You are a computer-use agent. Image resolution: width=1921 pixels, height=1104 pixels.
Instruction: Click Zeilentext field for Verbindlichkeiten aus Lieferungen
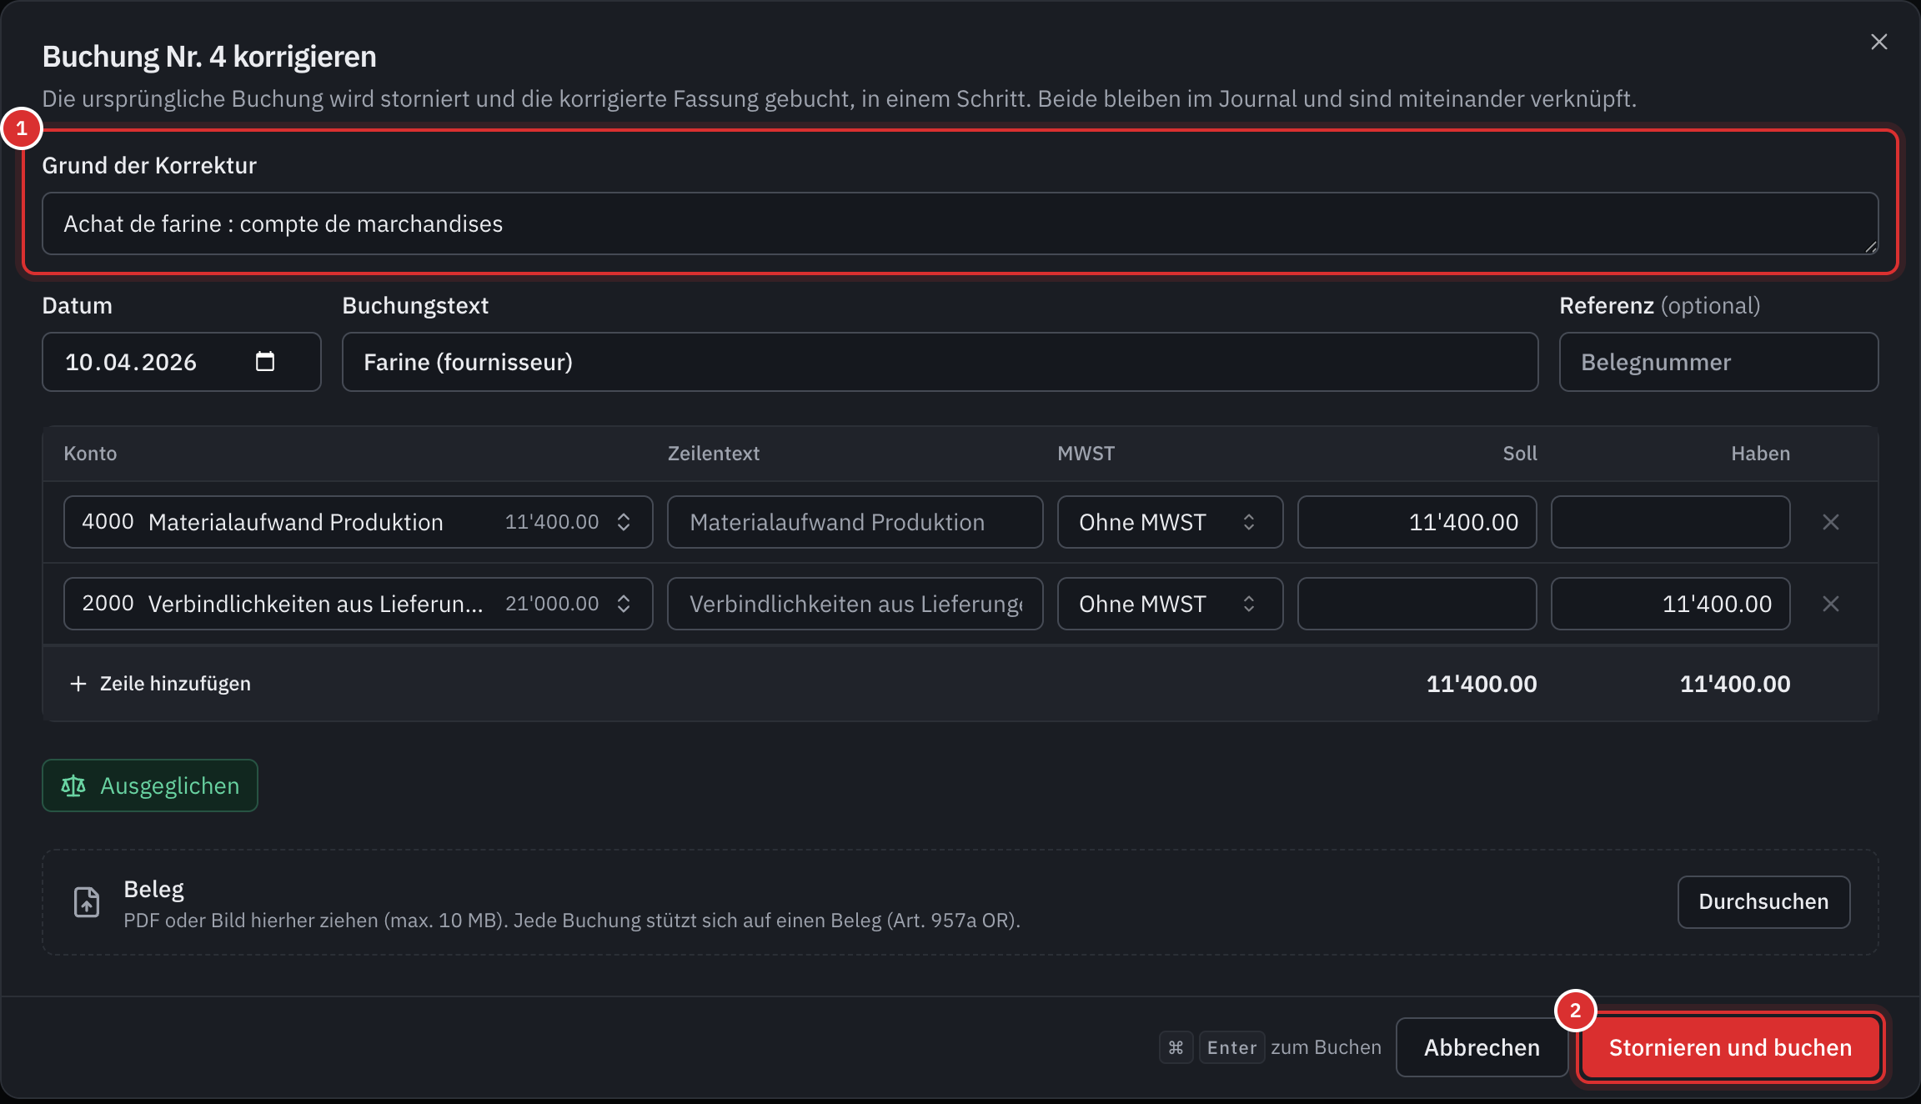pos(855,604)
